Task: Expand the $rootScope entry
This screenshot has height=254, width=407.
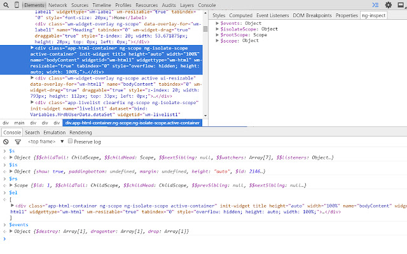Action: click(218, 36)
